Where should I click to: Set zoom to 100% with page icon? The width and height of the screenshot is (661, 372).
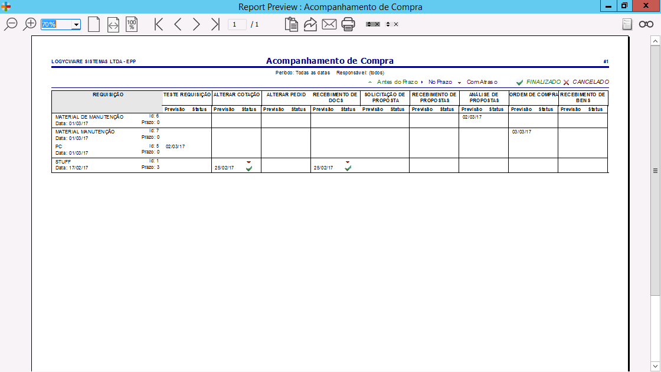pos(132,24)
